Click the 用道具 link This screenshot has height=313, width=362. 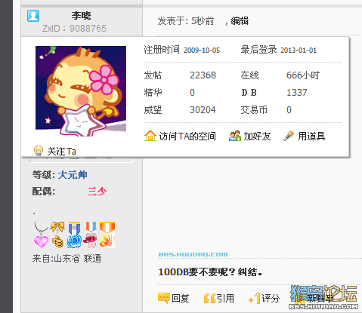[311, 137]
